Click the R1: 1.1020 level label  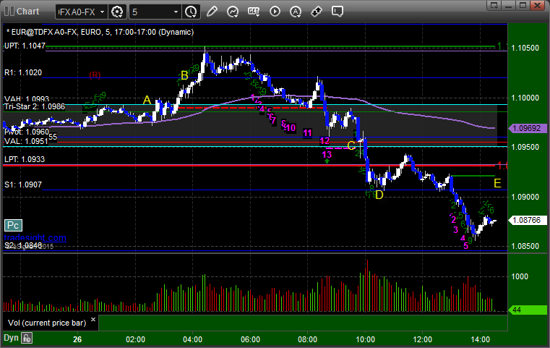[23, 72]
